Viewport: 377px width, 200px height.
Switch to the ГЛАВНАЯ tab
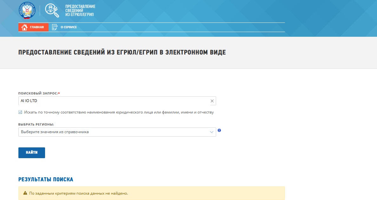(x=33, y=27)
